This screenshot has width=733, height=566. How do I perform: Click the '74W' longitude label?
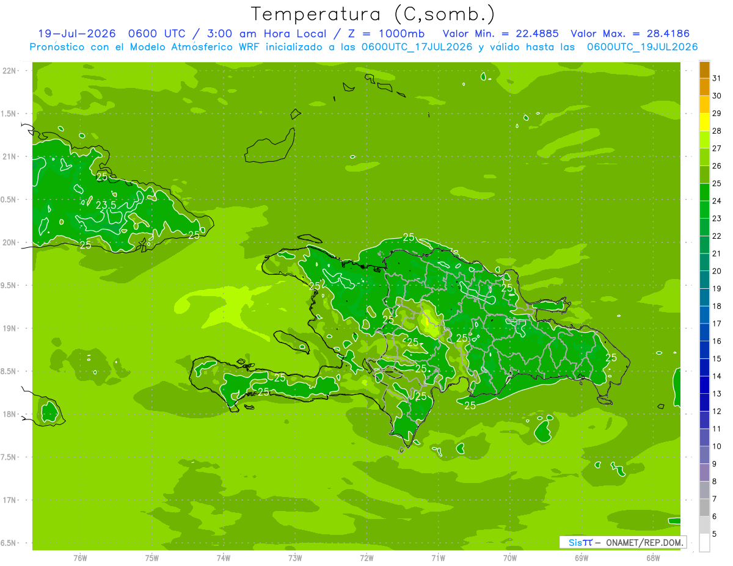point(224,557)
